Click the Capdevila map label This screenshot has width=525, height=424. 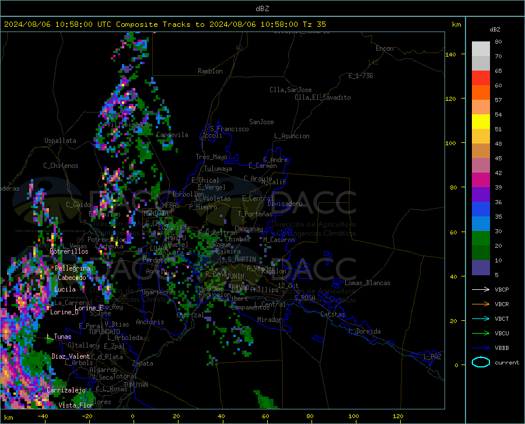[x=172, y=135]
